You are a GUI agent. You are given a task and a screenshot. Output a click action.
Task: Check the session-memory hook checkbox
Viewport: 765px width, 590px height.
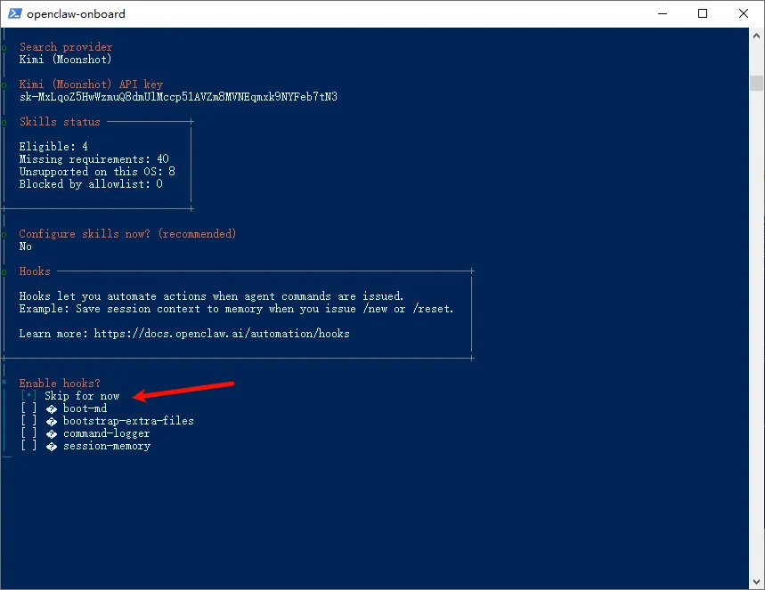(x=28, y=445)
